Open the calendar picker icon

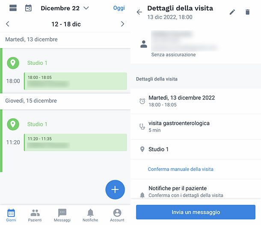28,8
